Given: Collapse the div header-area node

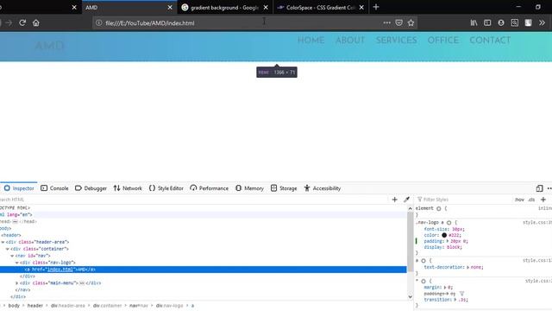Looking at the screenshot, I should (3, 242).
